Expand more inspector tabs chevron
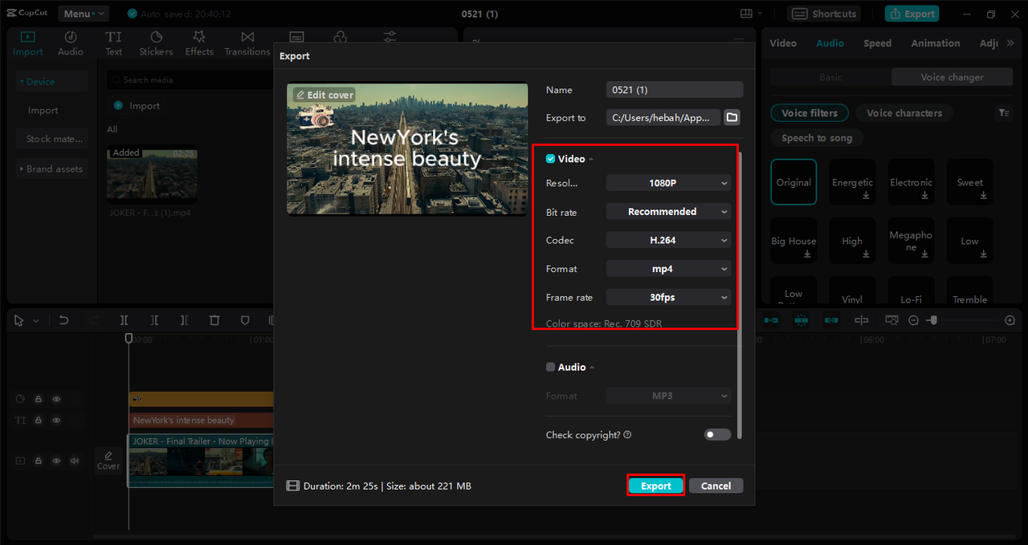The width and height of the screenshot is (1028, 545). 1010,43
